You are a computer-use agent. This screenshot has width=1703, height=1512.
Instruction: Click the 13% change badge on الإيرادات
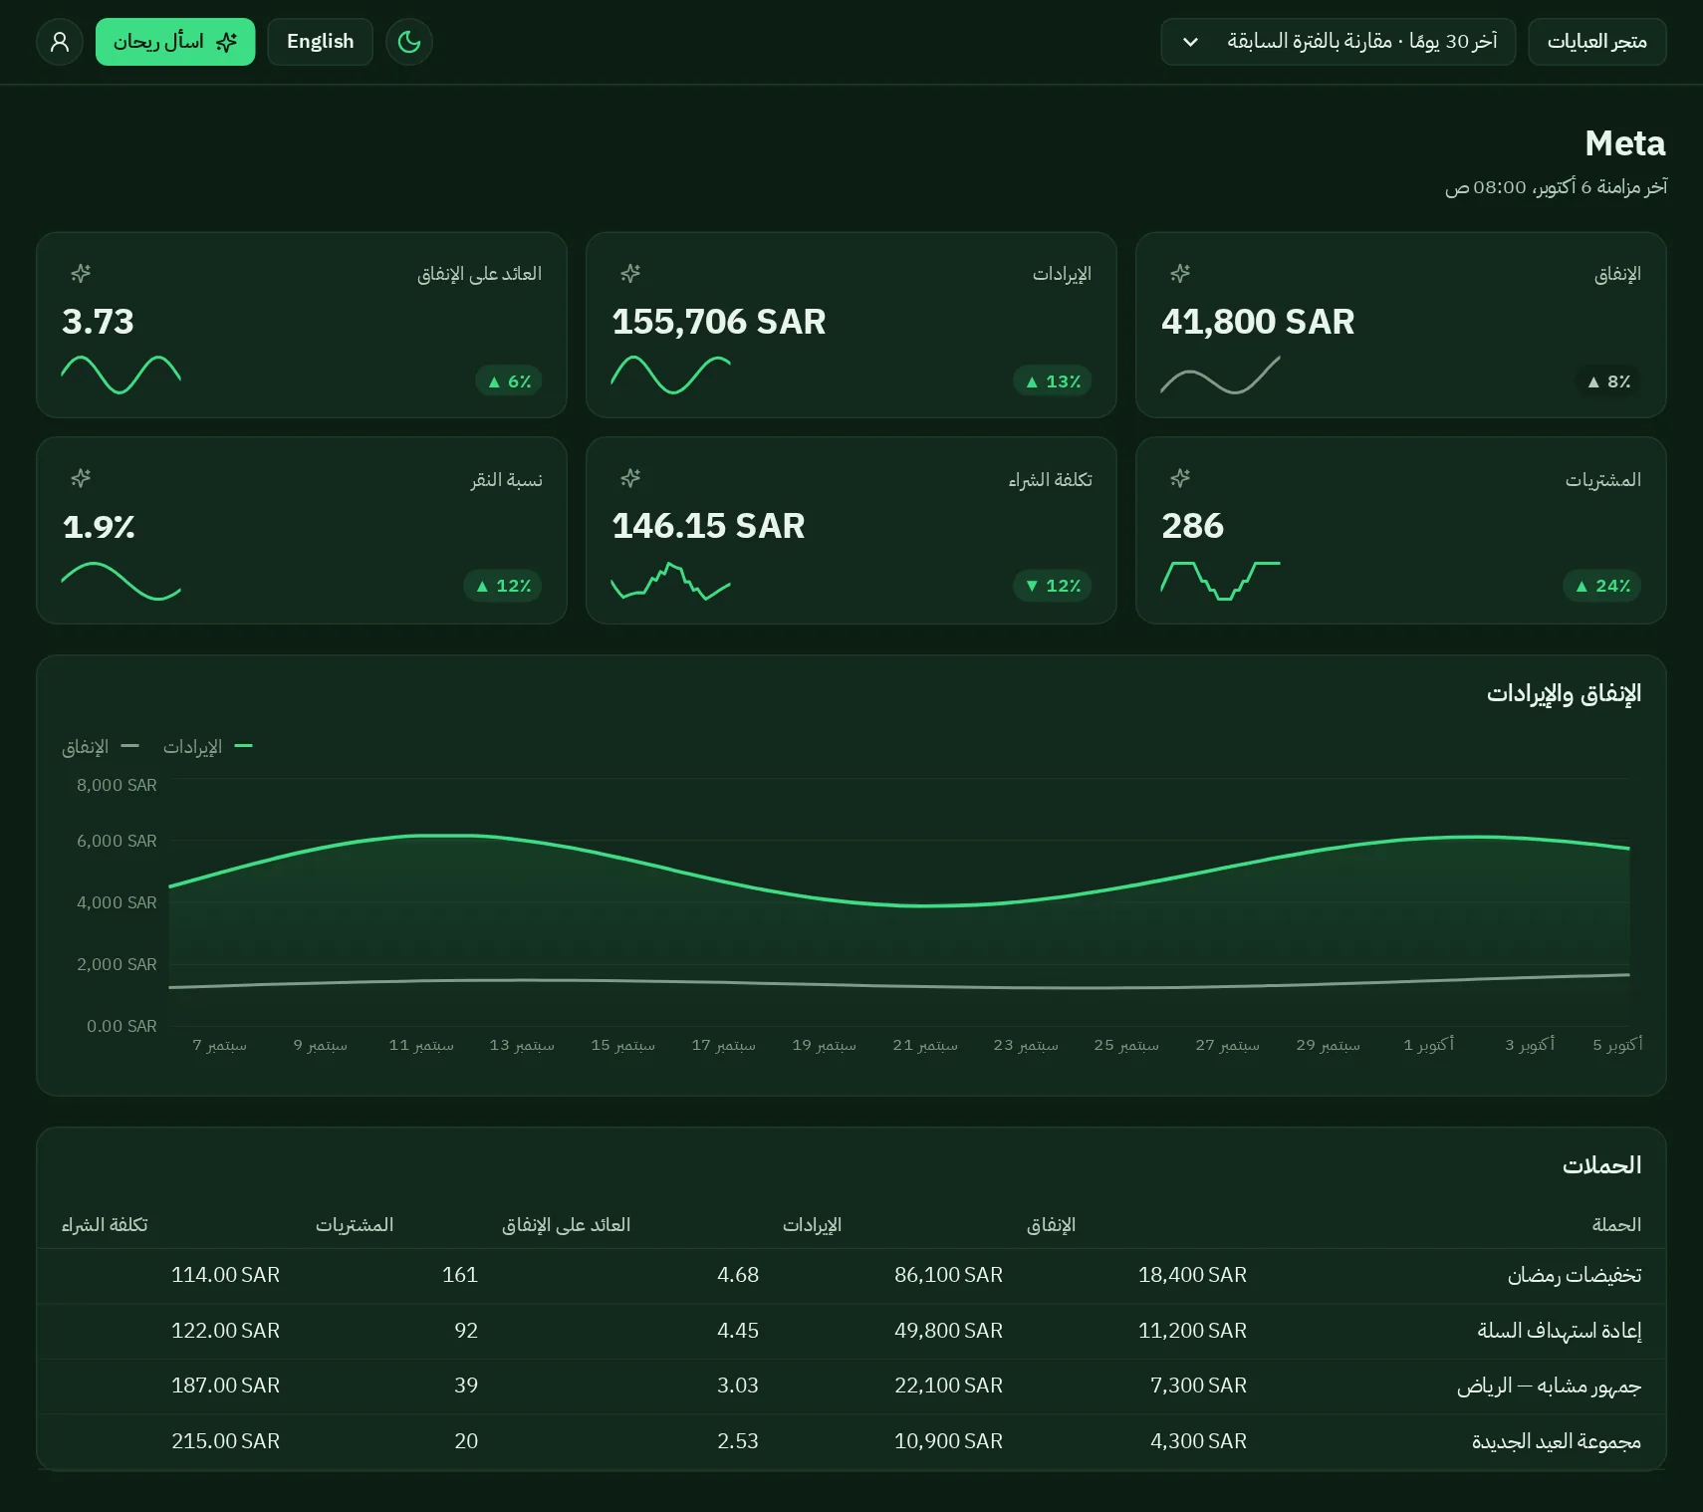(x=1053, y=381)
